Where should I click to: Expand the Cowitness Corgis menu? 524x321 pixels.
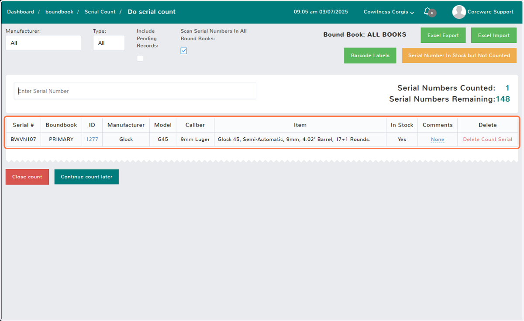[389, 12]
